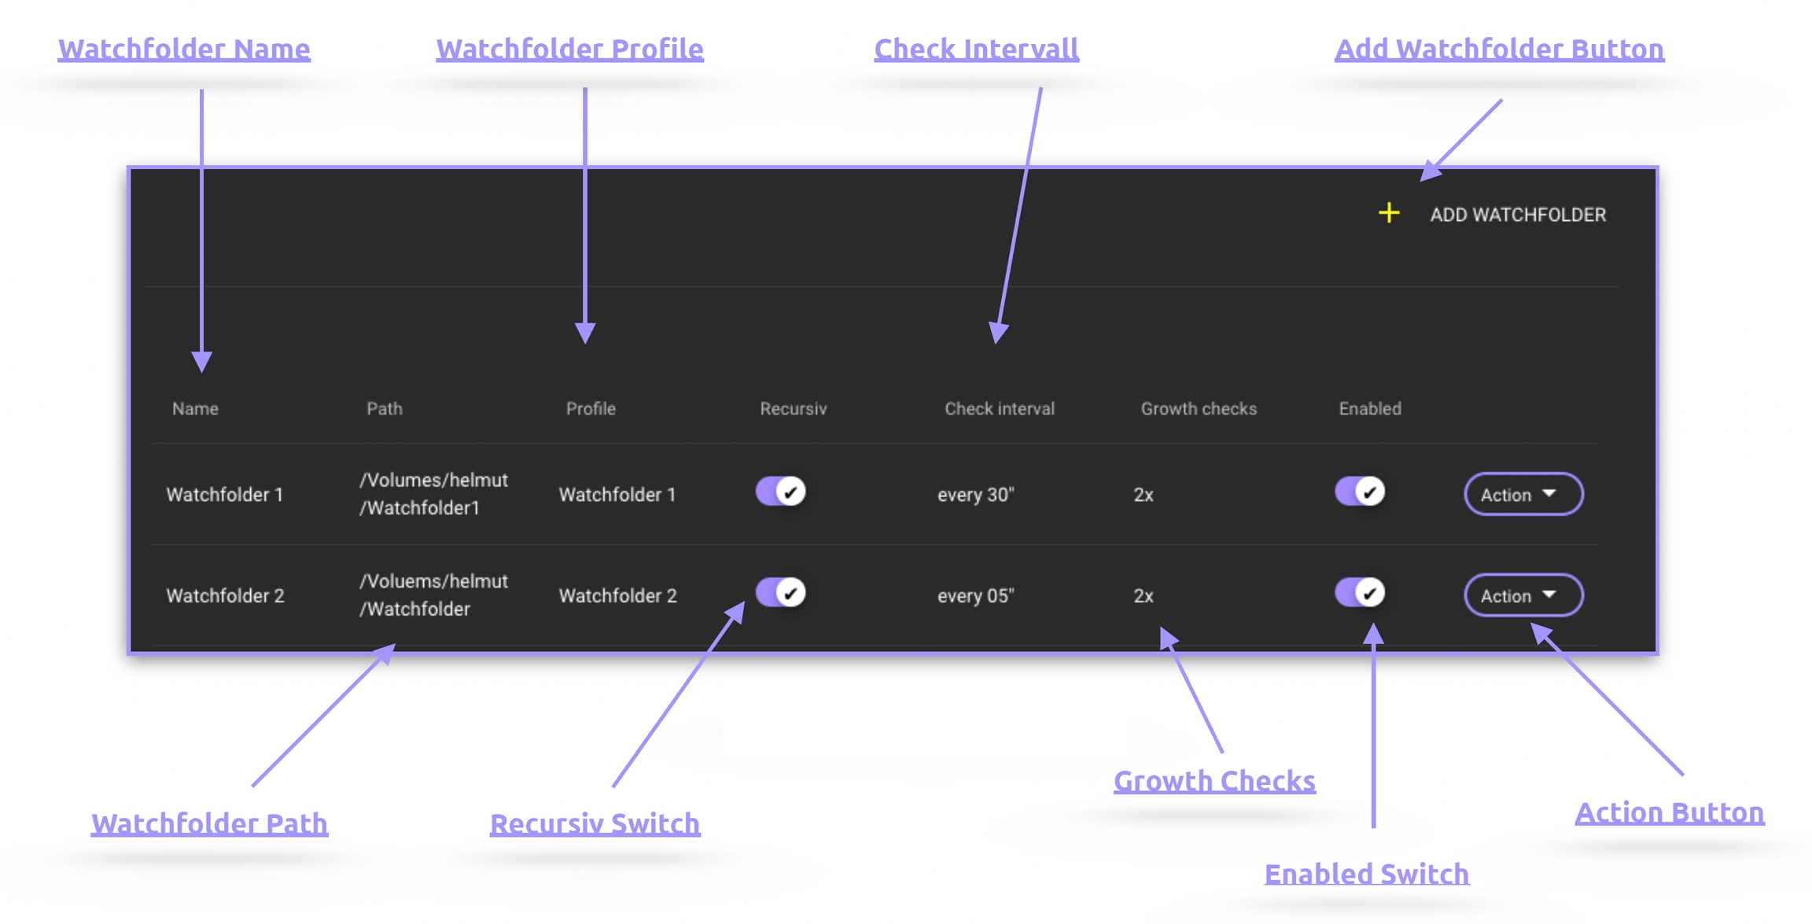Open the Add Watchfolder Button link
Screen dimensions: 1812x924
(x=1499, y=49)
